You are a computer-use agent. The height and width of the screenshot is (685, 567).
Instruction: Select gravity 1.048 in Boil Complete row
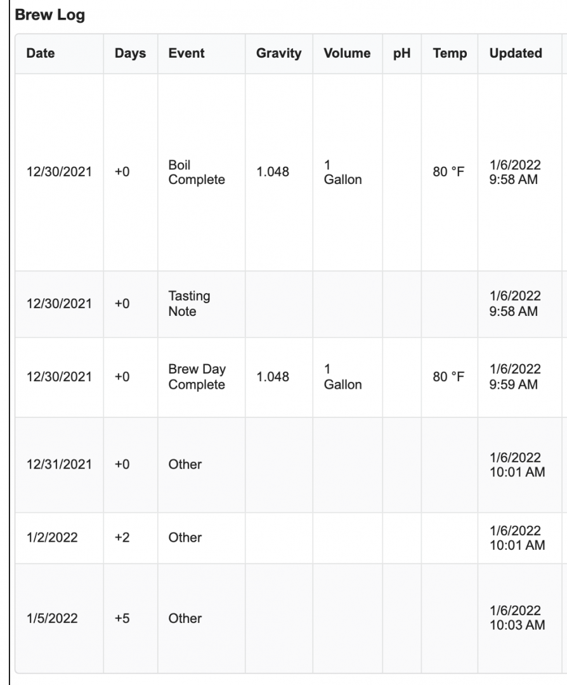point(272,173)
